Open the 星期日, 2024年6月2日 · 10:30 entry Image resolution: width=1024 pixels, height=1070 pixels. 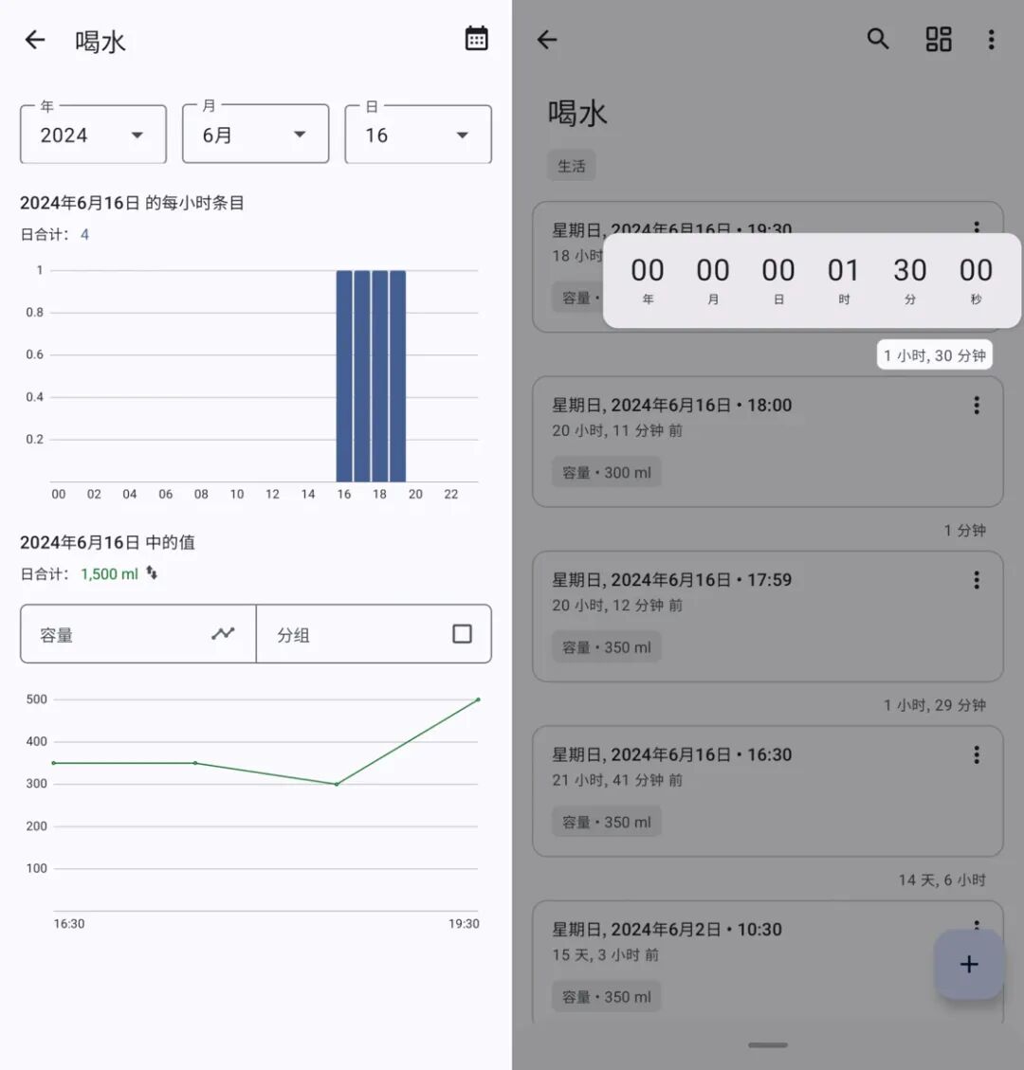pos(768,962)
